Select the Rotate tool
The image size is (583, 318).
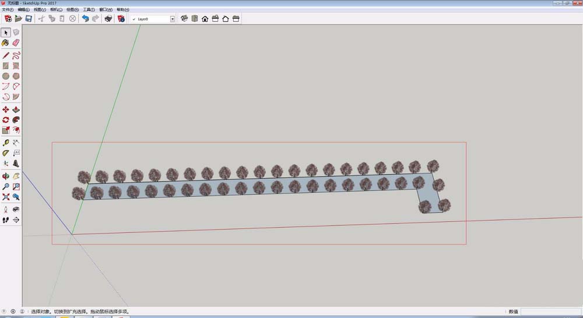(6, 120)
